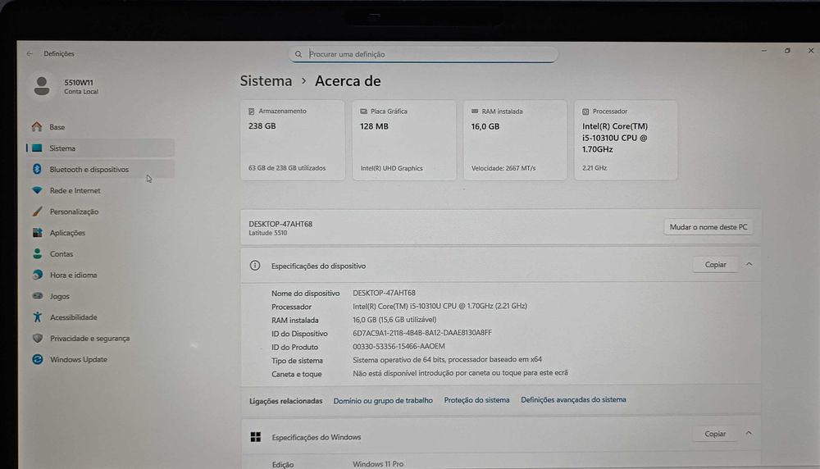Open Definições avançadas do sistema link
The image size is (820, 469).
(x=573, y=399)
